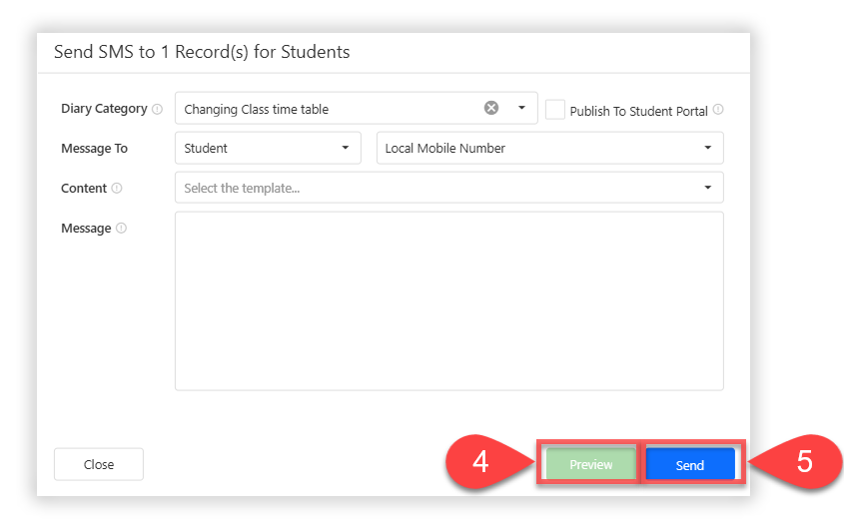Screen dimensions: 844x529
Task: Click the info icon beside Content label
Action: tap(117, 189)
